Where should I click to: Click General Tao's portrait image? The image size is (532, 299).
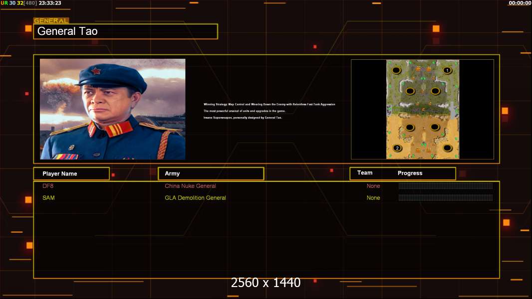(113, 109)
